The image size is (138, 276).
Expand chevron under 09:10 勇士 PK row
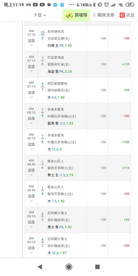[31, 227]
